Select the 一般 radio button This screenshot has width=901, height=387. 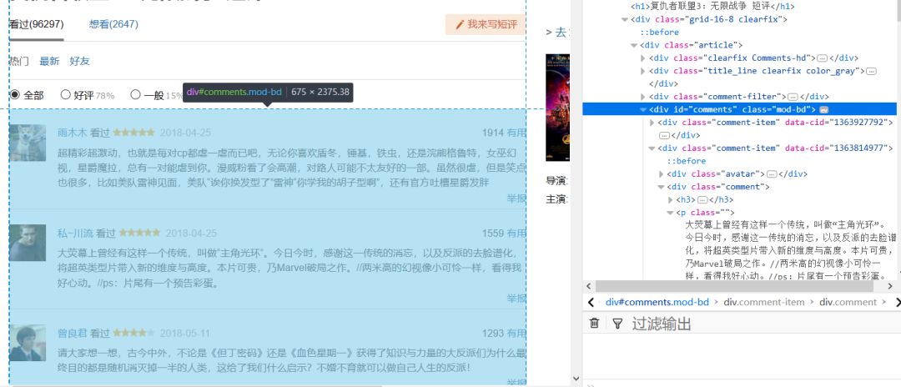[135, 95]
